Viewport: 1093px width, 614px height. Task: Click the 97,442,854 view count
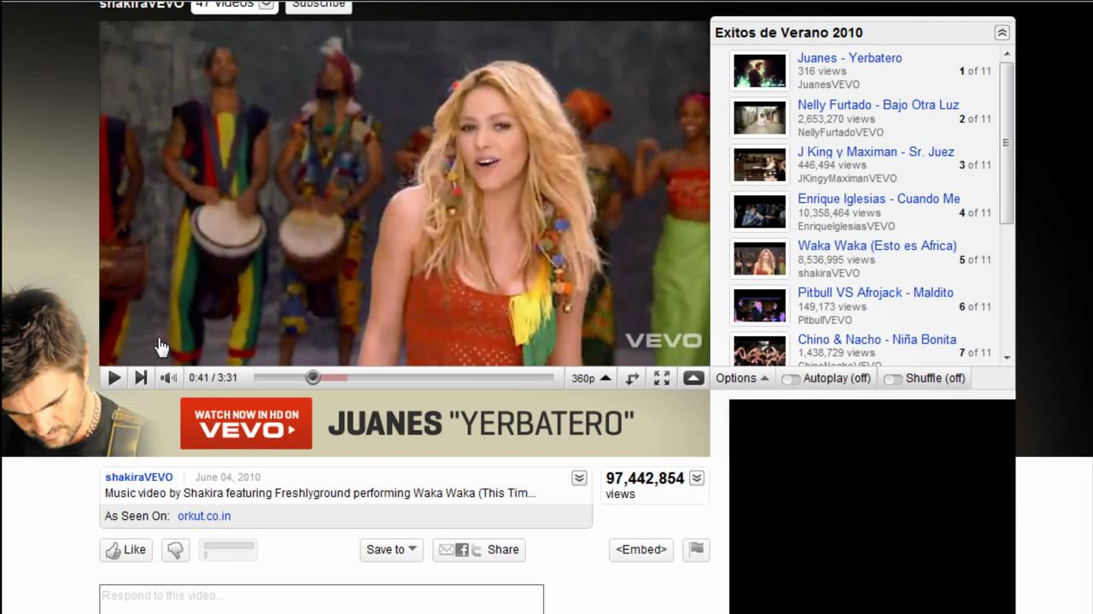coord(645,478)
